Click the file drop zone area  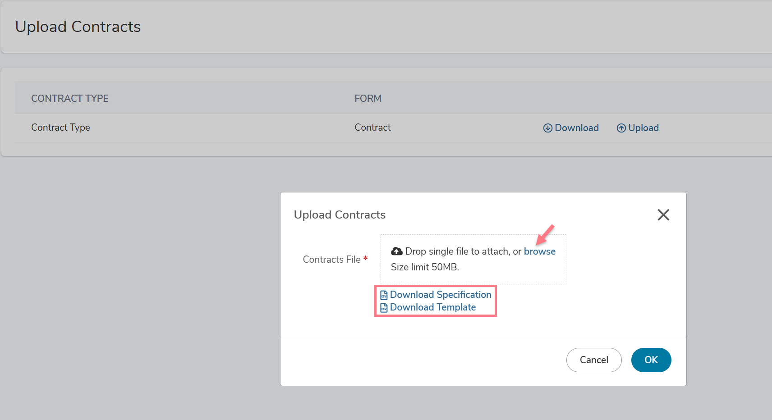(x=473, y=259)
